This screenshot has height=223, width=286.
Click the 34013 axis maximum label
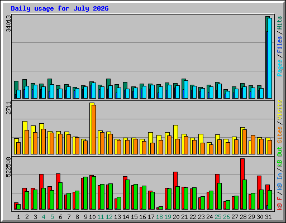[x=8, y=23]
